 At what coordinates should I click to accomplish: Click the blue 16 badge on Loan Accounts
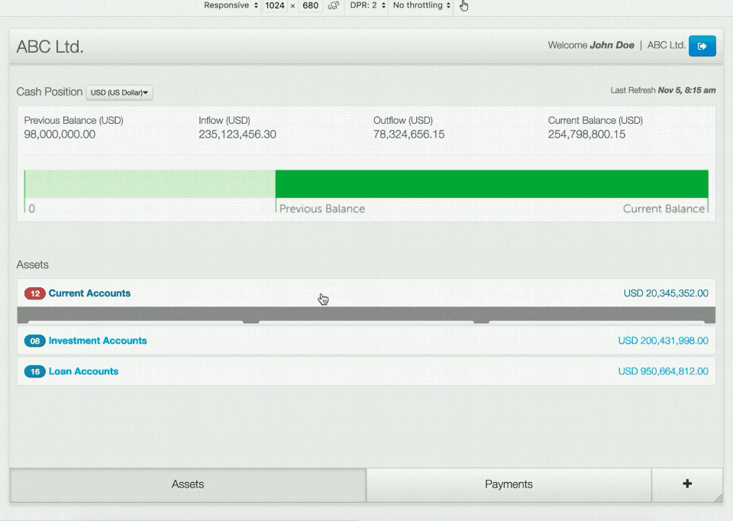pos(35,371)
